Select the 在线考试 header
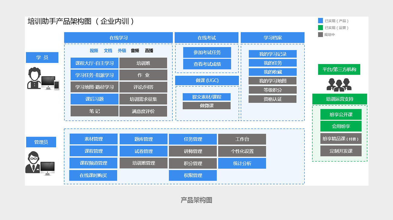This screenshot has width=393, height=220. (x=207, y=38)
